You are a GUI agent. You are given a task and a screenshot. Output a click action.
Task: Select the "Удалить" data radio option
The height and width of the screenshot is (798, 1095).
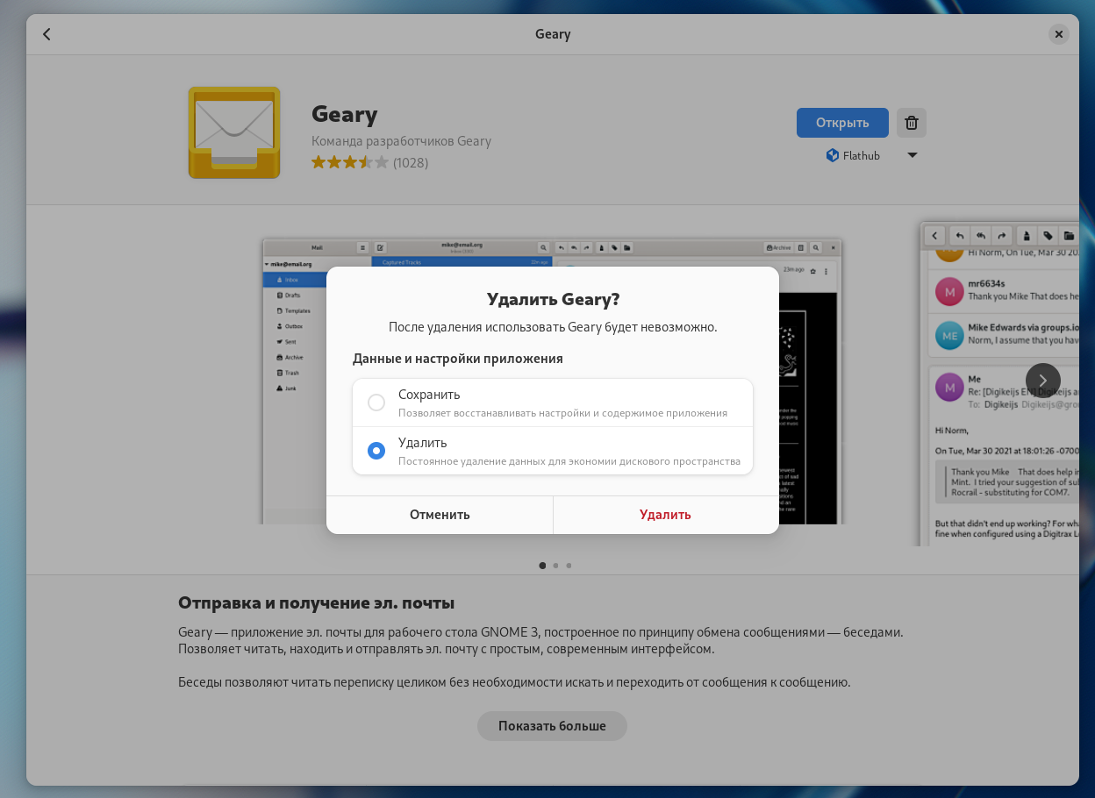[553, 451]
